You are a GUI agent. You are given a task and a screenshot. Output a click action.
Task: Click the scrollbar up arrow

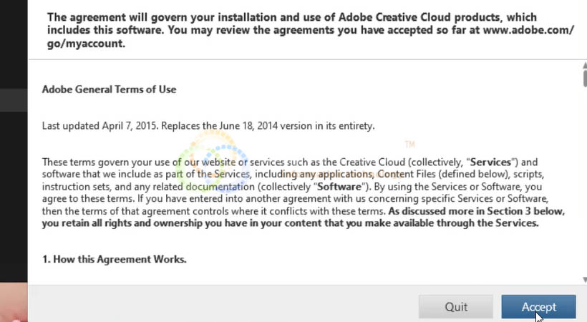coord(585,65)
